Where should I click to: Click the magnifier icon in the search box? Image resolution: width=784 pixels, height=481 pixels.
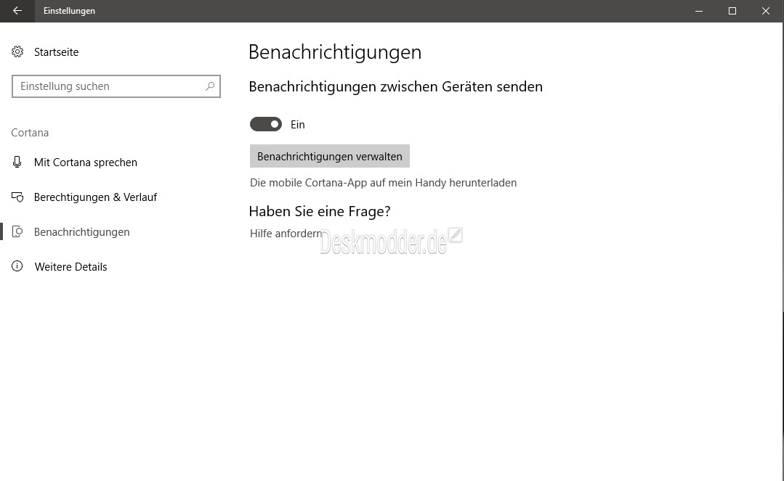pyautogui.click(x=210, y=86)
